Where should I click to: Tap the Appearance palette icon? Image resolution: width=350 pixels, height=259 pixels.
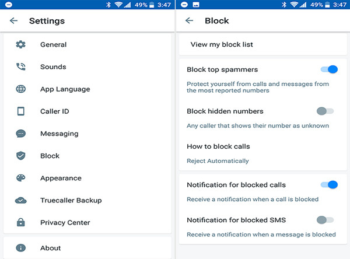(21, 178)
